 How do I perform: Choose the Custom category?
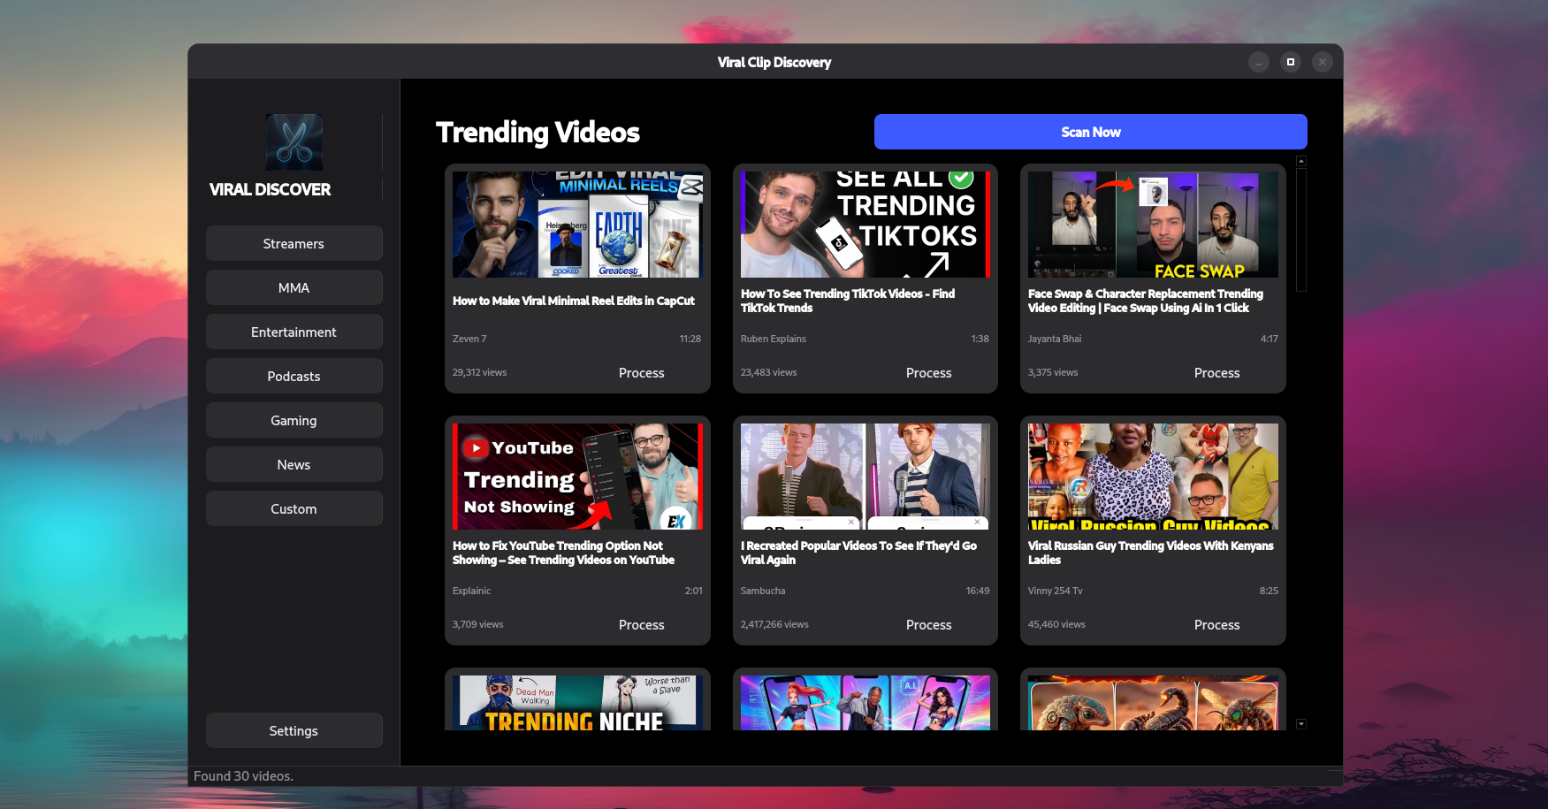(294, 508)
